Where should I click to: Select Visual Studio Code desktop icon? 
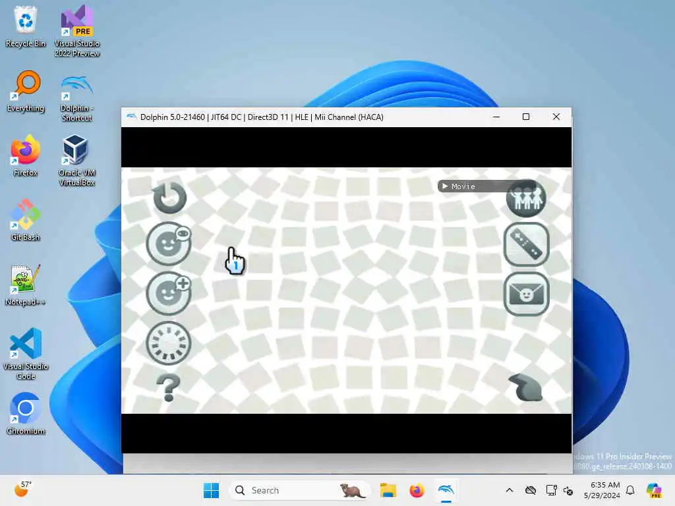pyautogui.click(x=26, y=354)
